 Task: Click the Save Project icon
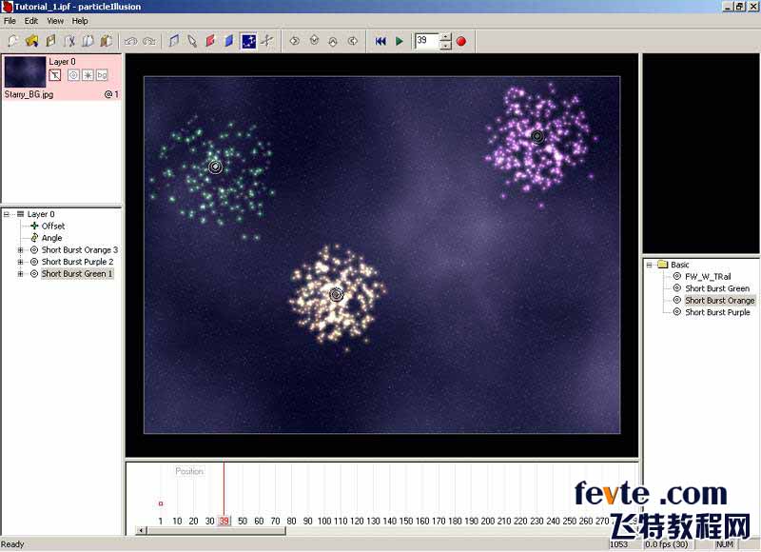49,41
